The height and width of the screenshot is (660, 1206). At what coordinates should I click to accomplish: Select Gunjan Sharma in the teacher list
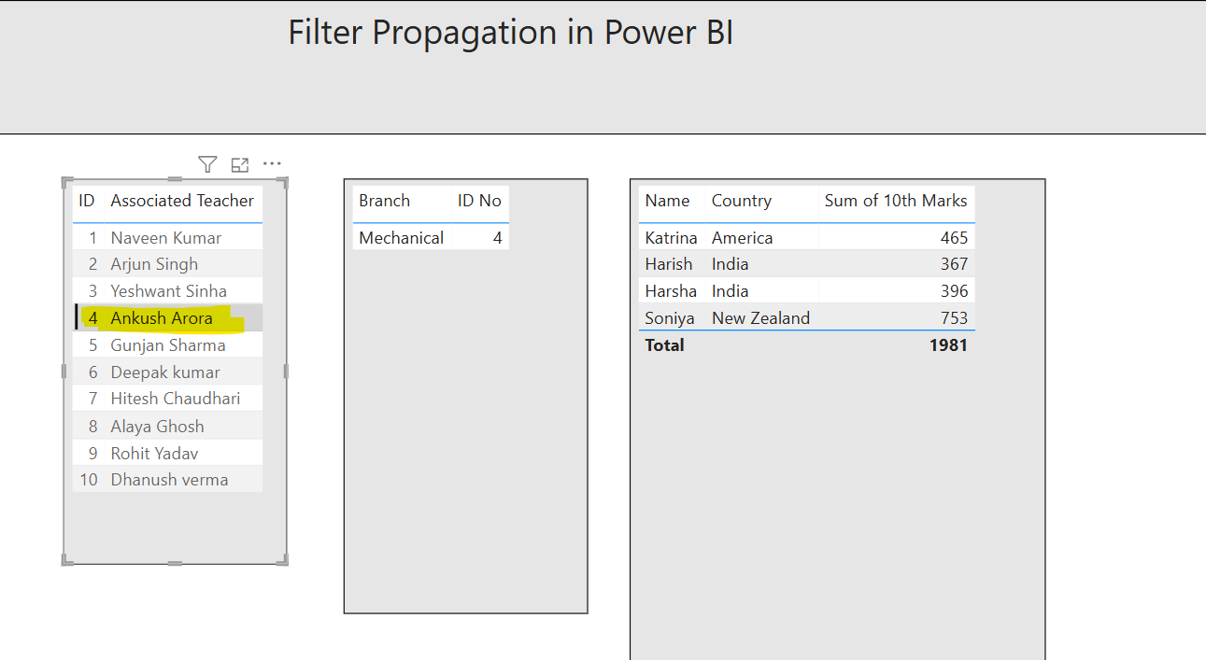coord(168,344)
